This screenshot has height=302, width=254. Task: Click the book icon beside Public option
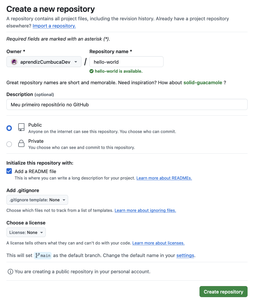click(x=21, y=128)
